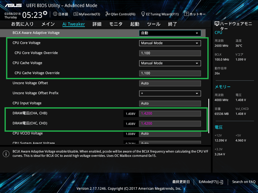Select the Ai Tweaker tab

pyautogui.click(x=74, y=24)
